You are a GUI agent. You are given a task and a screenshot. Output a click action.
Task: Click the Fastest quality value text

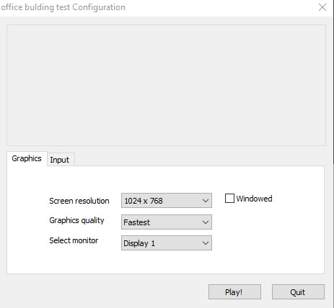coord(136,222)
